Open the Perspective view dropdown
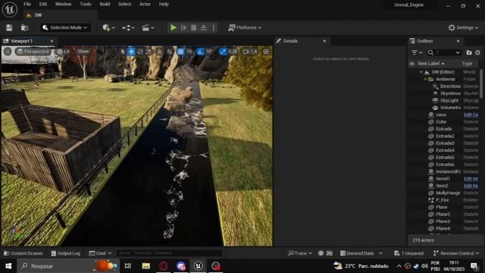The width and height of the screenshot is (485, 273). pyautogui.click(x=33, y=52)
